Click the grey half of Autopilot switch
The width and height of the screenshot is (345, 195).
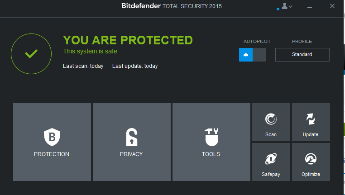259,55
